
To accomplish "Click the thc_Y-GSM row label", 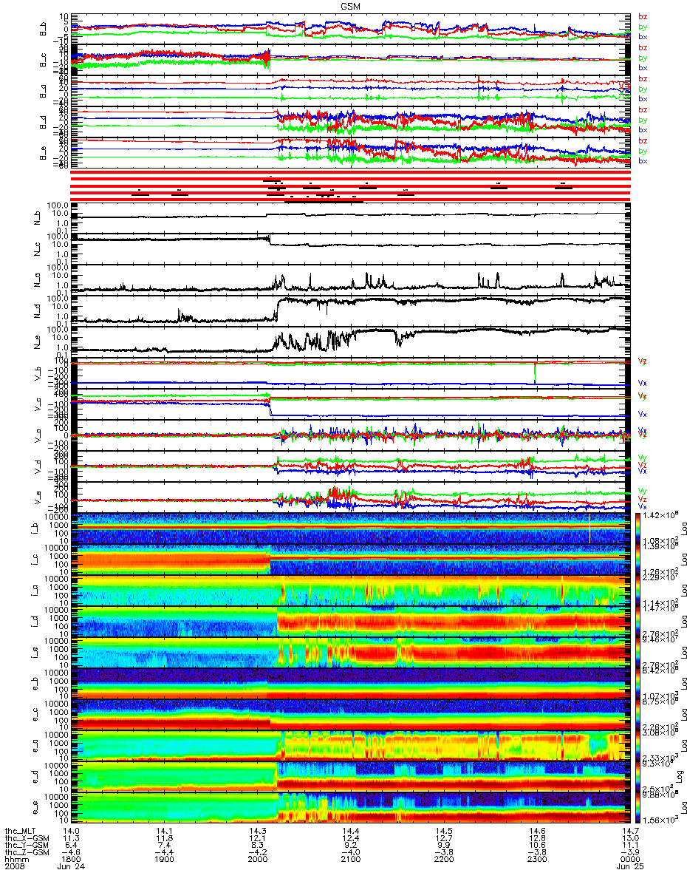I will tap(27, 846).
